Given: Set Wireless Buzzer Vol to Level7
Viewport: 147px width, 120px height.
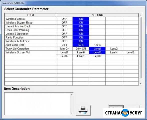Looking at the screenshot, I should 64,52.
